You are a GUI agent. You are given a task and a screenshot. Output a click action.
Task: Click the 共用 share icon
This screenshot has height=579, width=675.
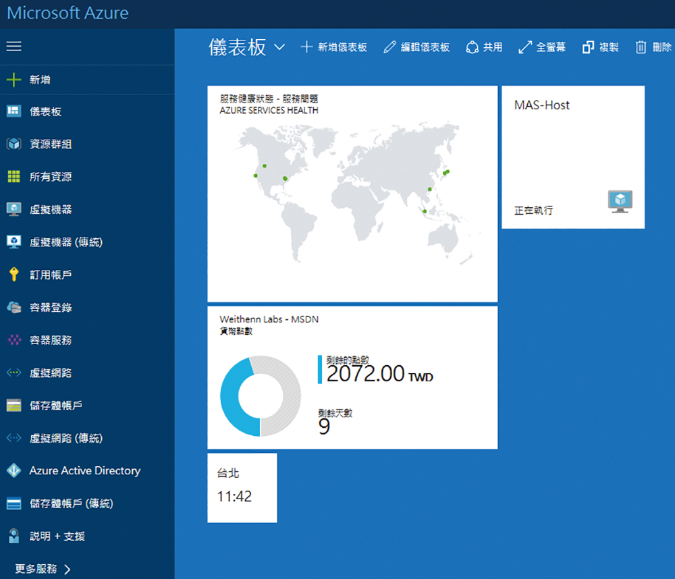(x=473, y=47)
